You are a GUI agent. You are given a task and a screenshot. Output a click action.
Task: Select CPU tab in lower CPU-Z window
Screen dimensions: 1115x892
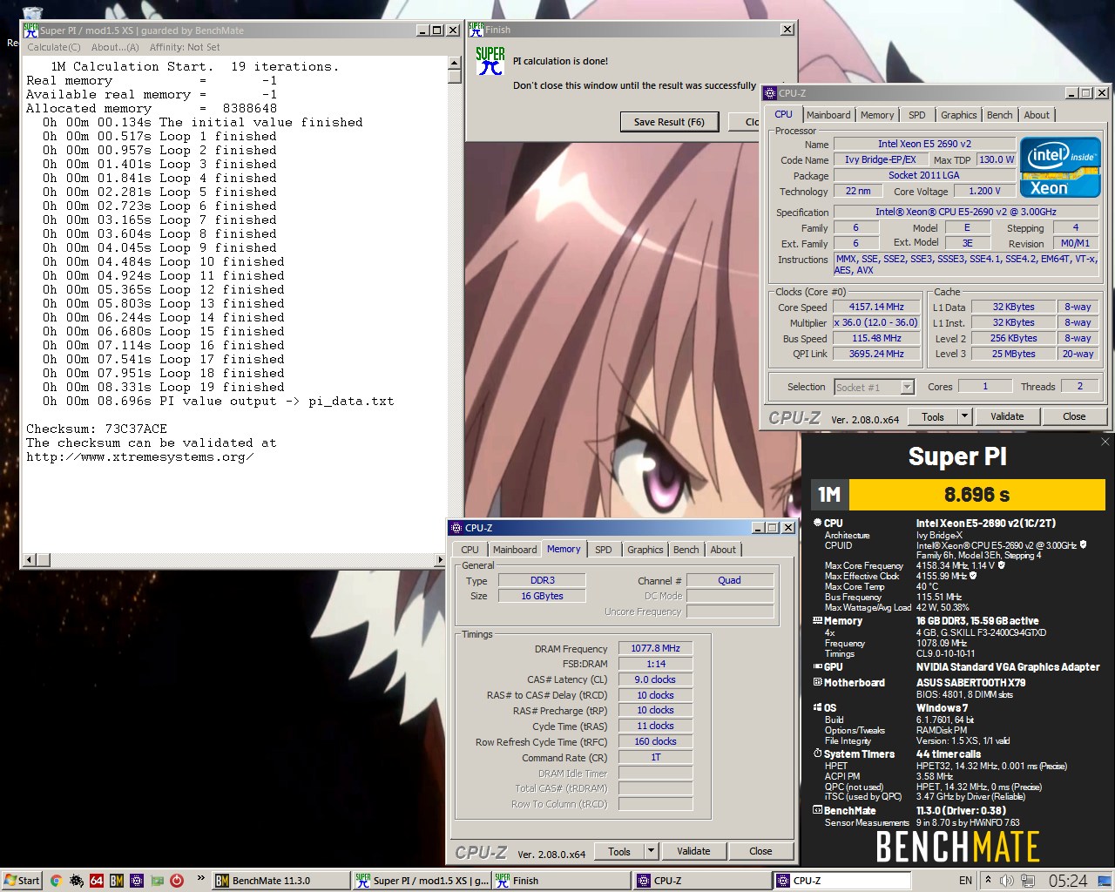tap(470, 550)
